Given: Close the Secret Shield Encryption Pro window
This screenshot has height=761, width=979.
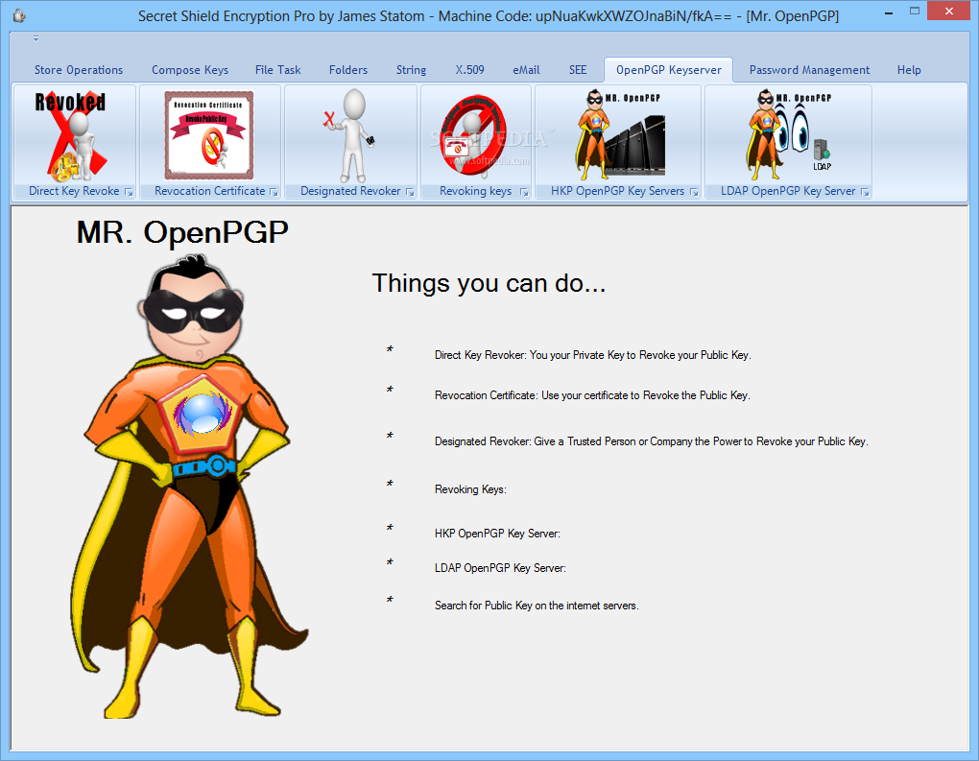Looking at the screenshot, I should [x=949, y=12].
